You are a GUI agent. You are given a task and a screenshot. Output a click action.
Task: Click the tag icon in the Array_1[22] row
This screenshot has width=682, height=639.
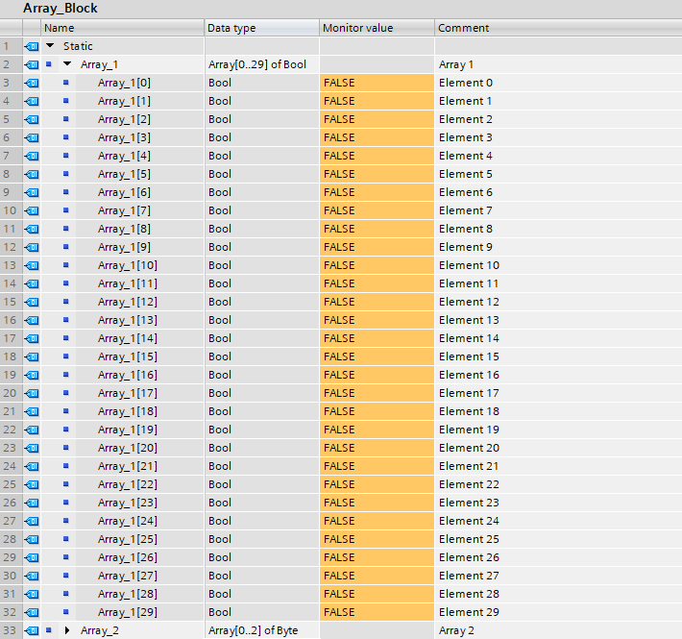click(30, 484)
